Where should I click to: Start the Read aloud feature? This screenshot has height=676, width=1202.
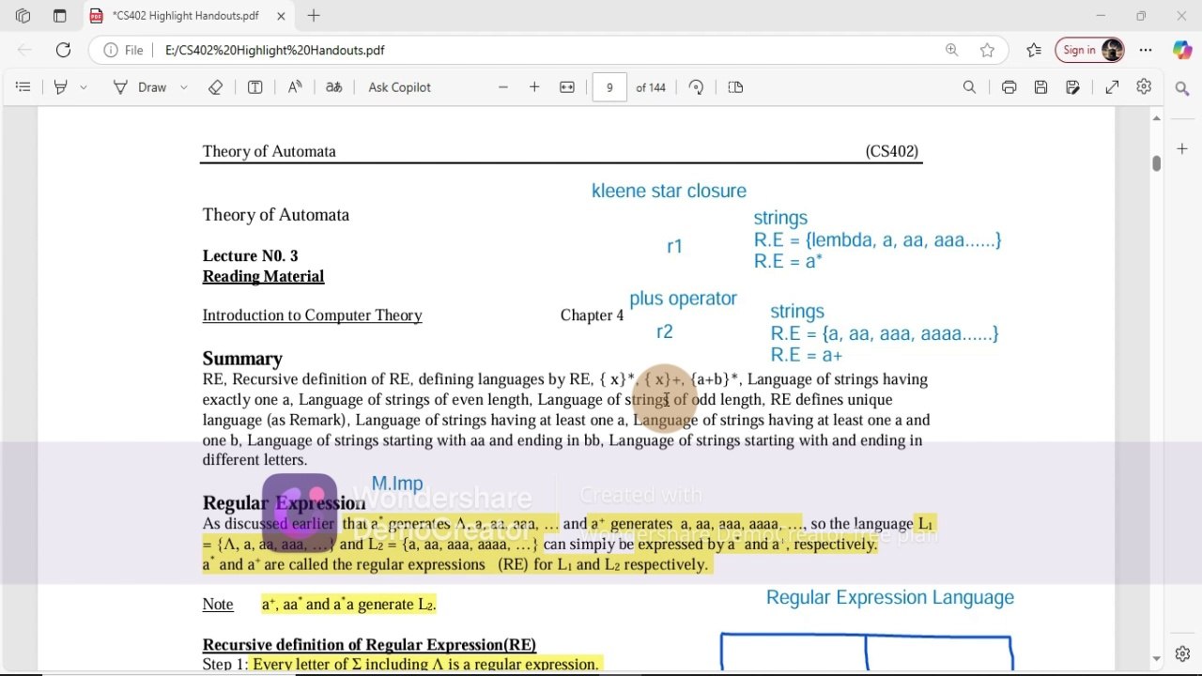point(295,87)
